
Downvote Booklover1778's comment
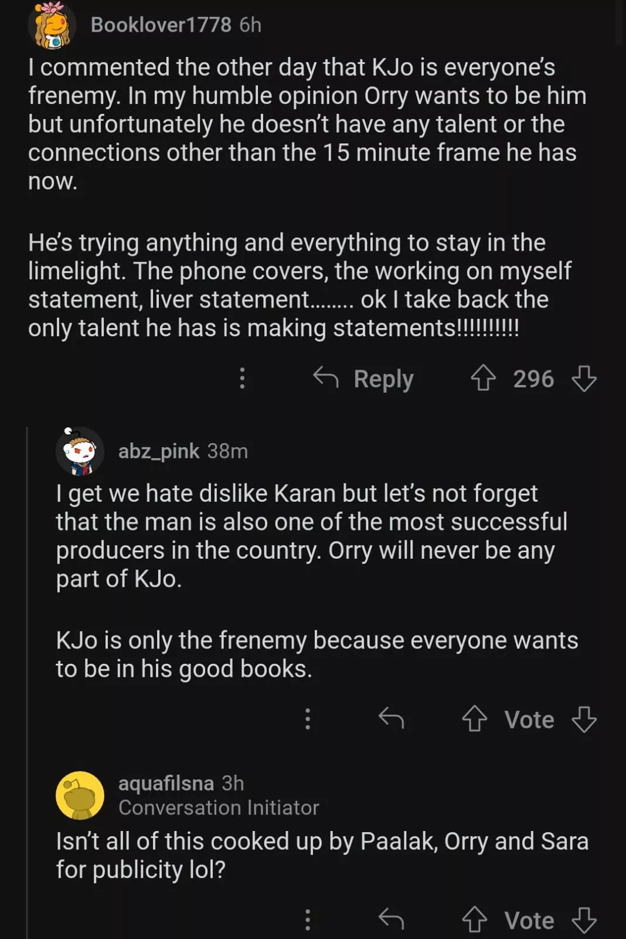coord(584,379)
